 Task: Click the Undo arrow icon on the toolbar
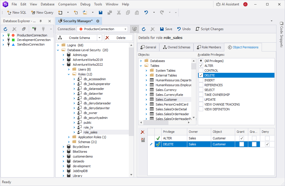tap(145, 13)
